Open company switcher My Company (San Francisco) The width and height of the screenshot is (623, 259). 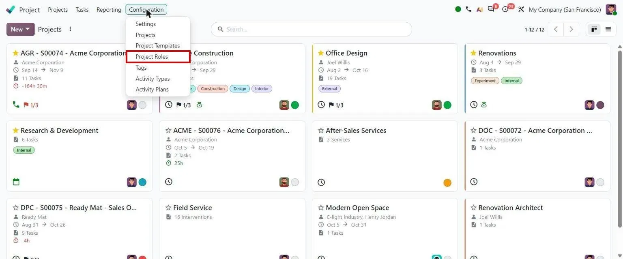(565, 9)
